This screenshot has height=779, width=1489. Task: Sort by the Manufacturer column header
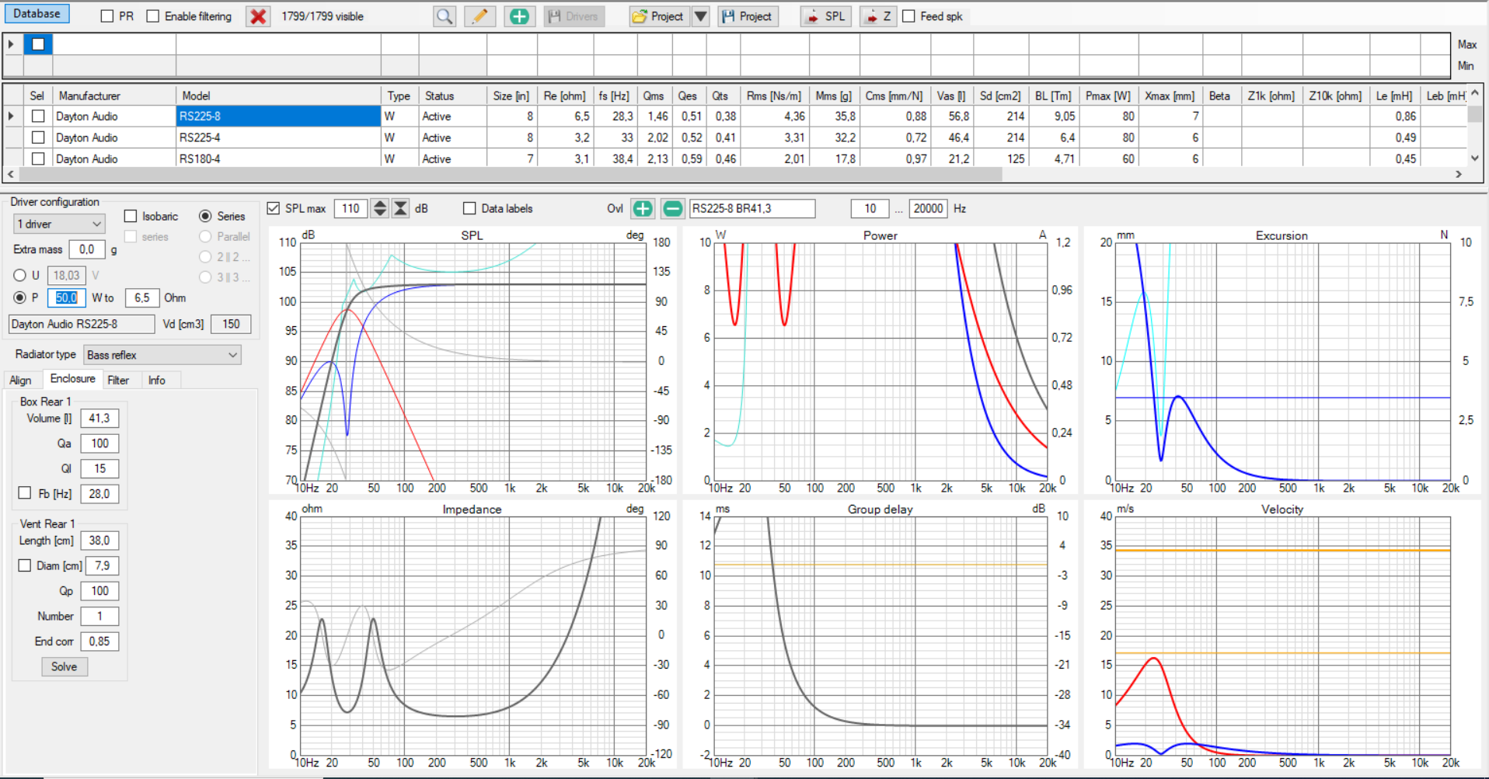click(x=115, y=96)
